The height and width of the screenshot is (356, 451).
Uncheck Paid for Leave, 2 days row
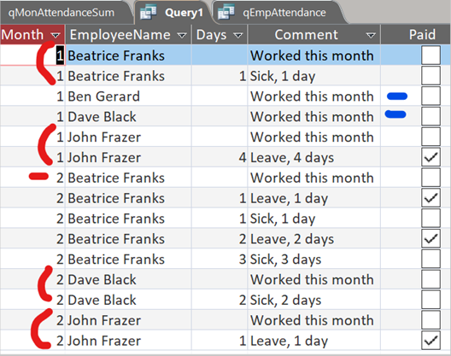430,238
